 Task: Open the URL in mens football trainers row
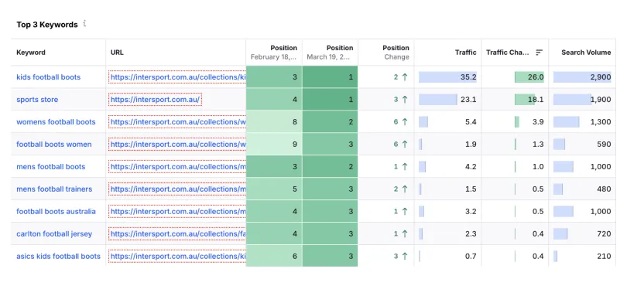click(x=177, y=189)
